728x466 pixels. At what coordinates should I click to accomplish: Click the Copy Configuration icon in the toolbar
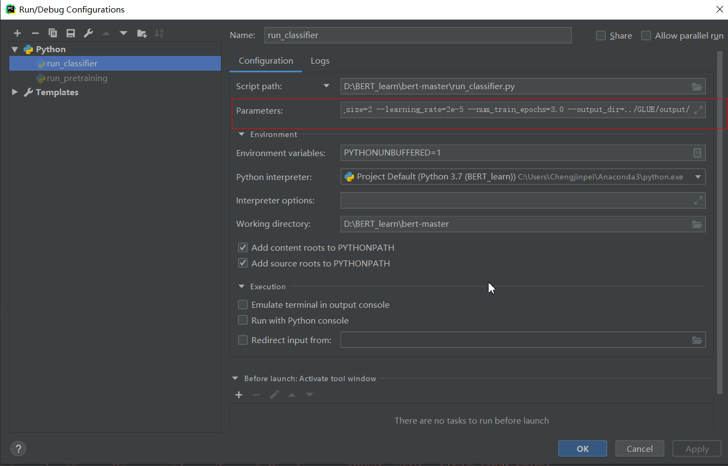tap(53, 33)
